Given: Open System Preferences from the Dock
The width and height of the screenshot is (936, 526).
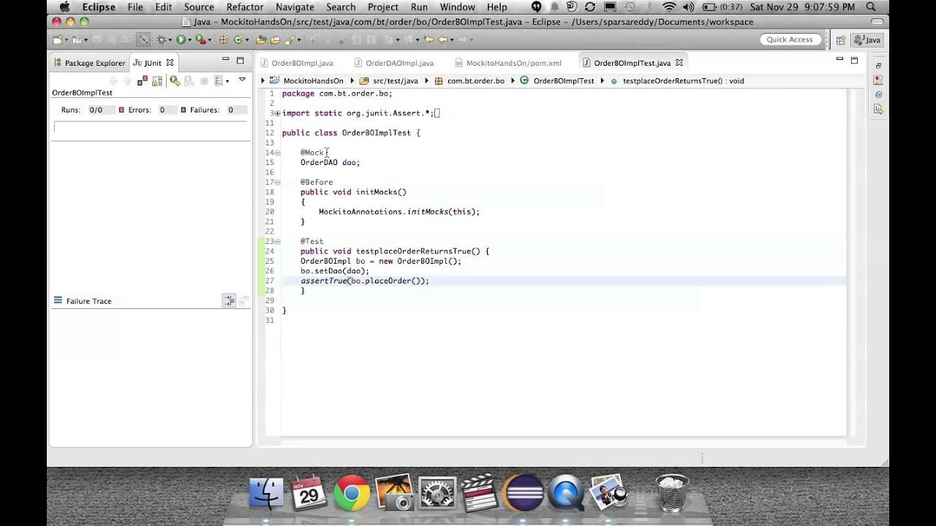Looking at the screenshot, I should [x=438, y=494].
